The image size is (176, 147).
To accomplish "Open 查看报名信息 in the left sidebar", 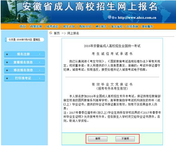I will pyautogui.click(x=25, y=62).
